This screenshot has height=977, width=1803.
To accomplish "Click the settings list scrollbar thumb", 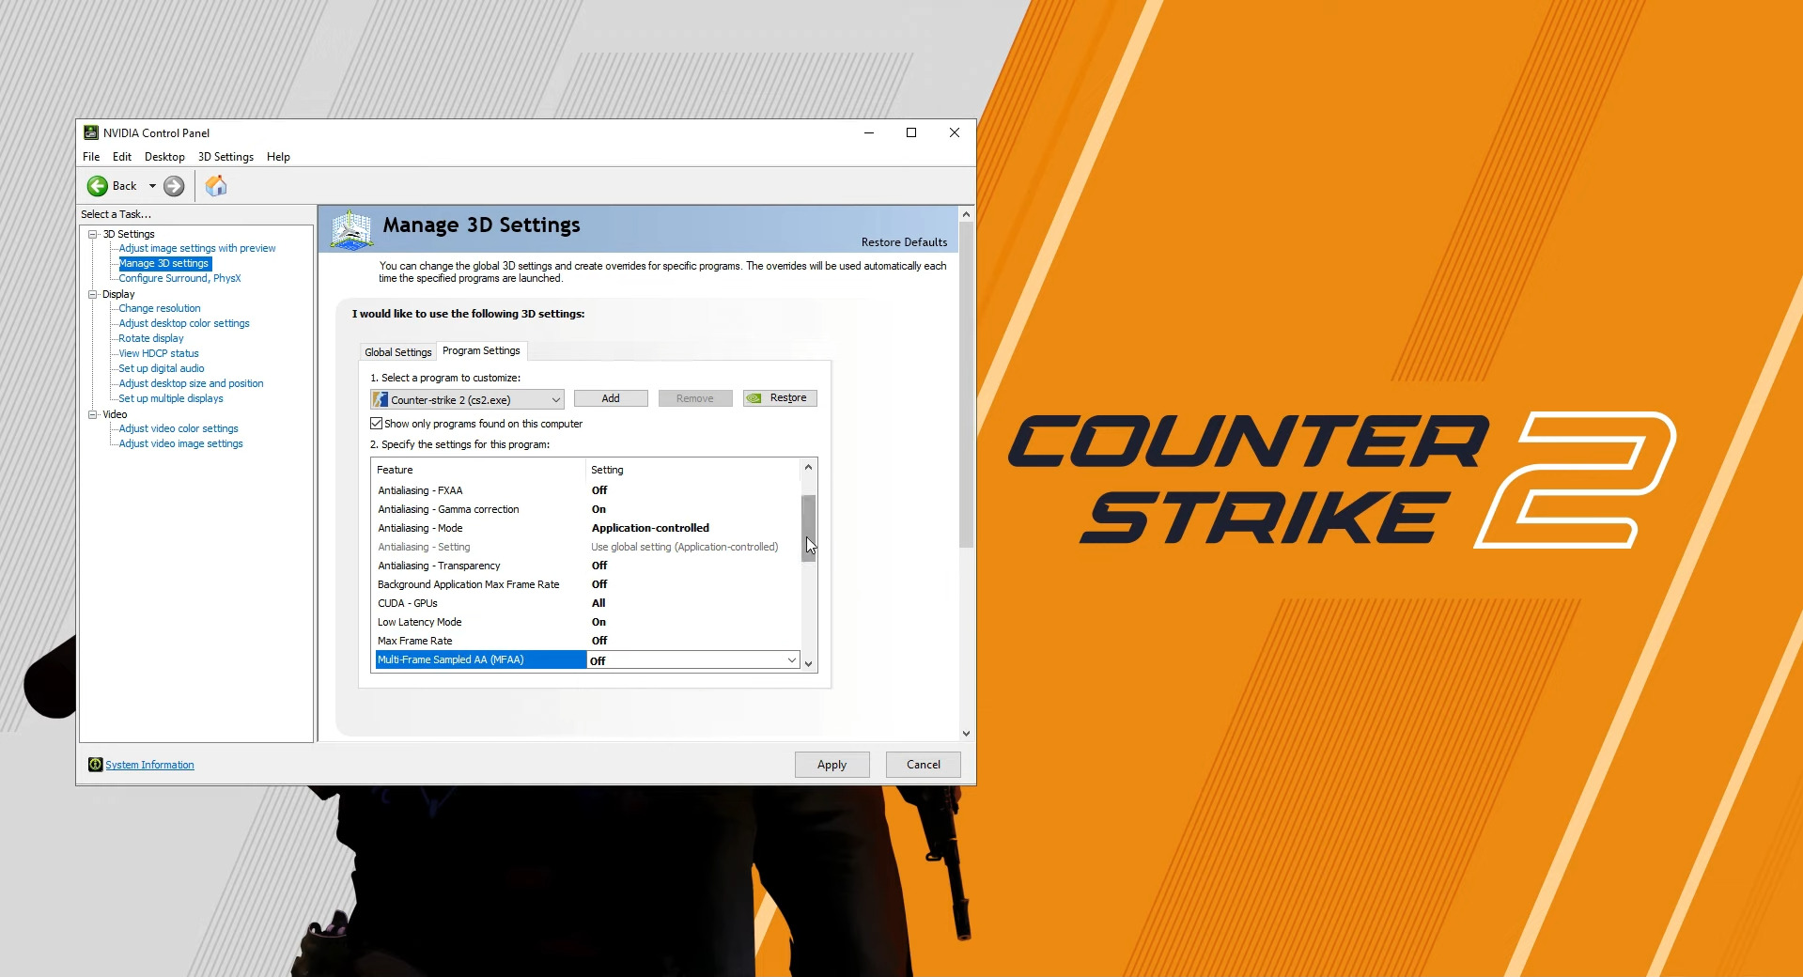I will pos(808,526).
